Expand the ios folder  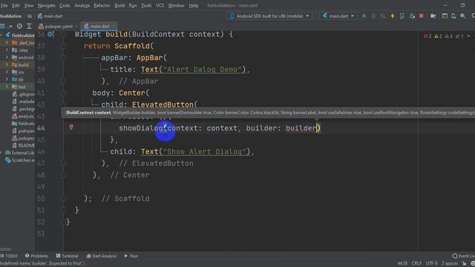pos(7,72)
